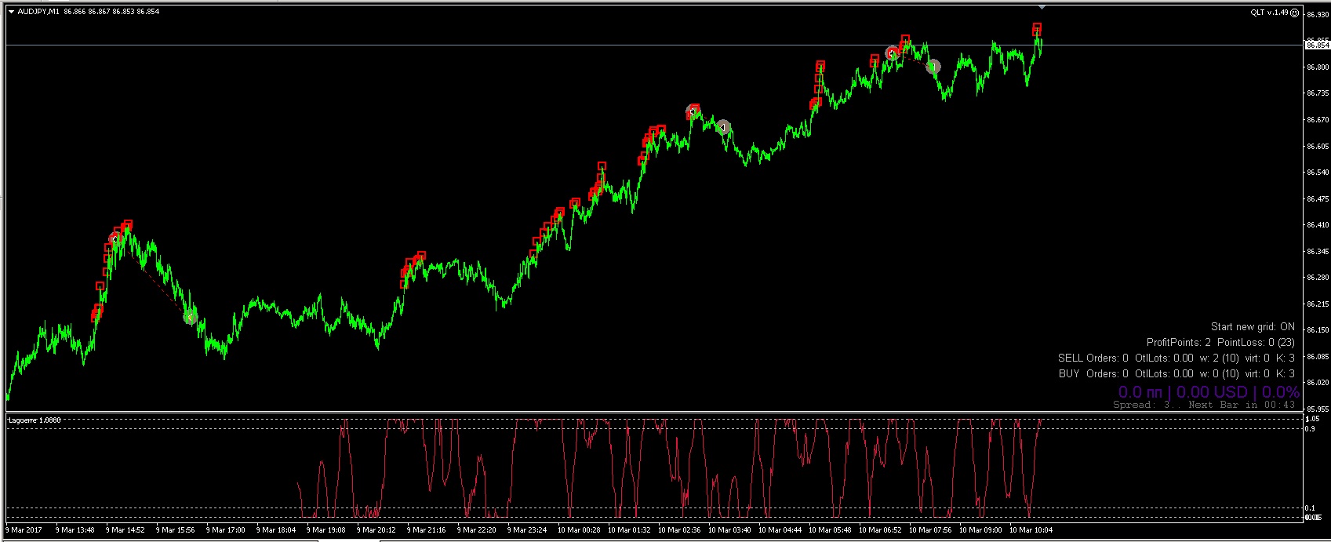The image size is (1331, 542).
Task: Click the '10 Mar 03:40' time label
Action: 729,530
